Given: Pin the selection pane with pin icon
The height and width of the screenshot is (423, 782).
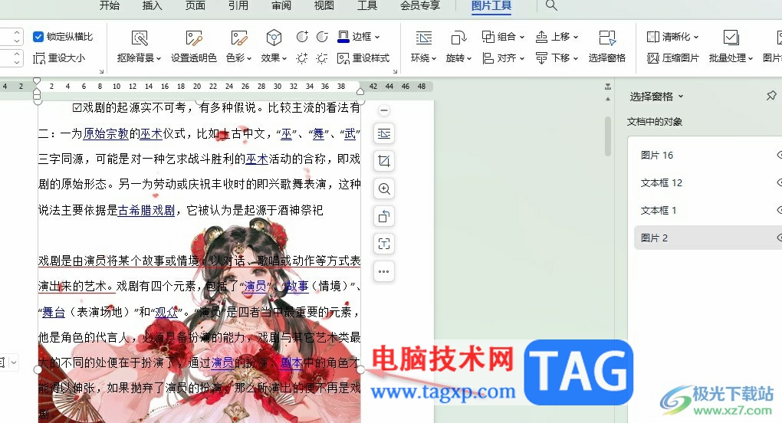Looking at the screenshot, I should coord(771,96).
